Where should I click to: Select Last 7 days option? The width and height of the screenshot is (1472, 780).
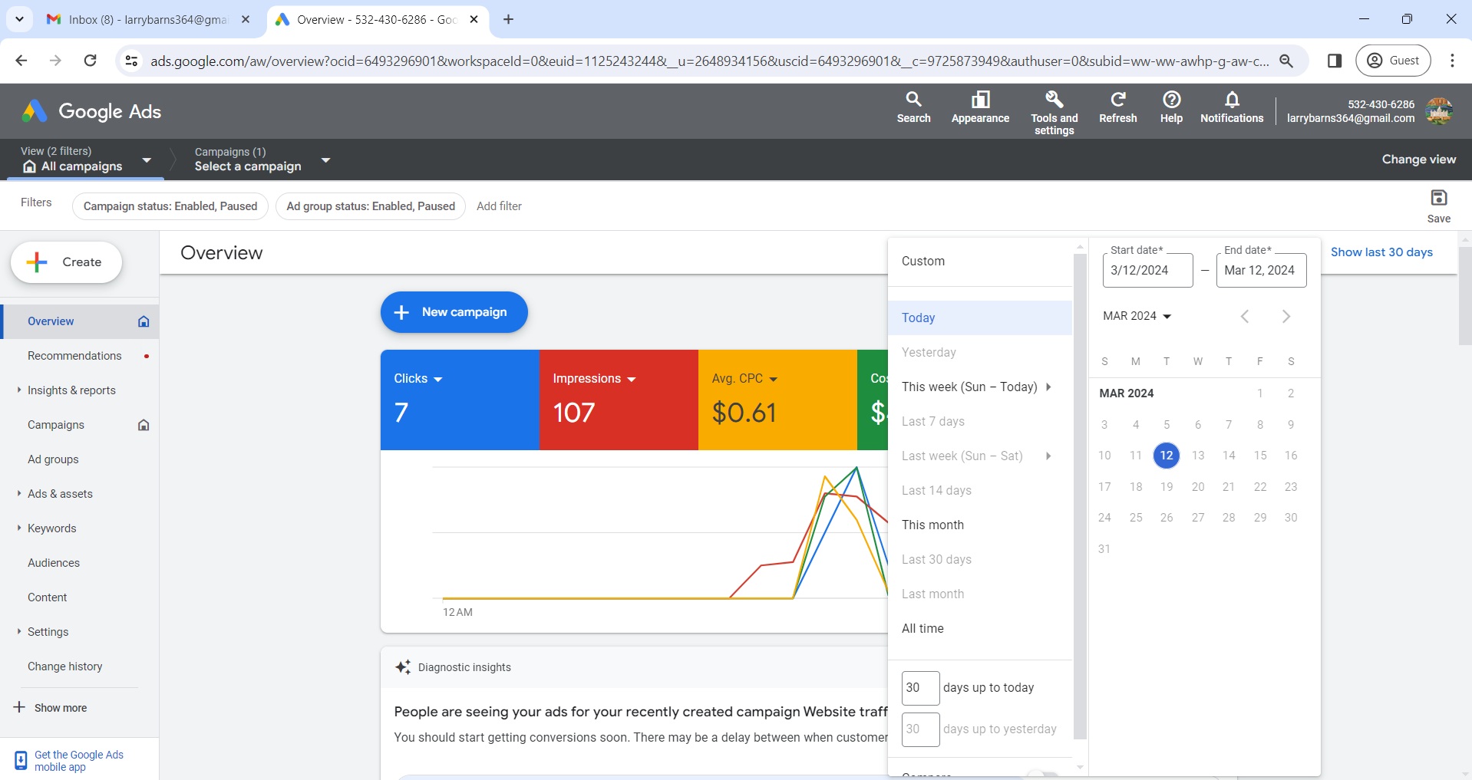point(980,421)
